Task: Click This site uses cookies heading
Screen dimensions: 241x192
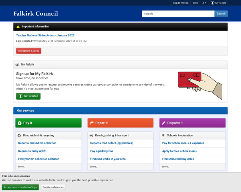Action: click(x=16, y=176)
